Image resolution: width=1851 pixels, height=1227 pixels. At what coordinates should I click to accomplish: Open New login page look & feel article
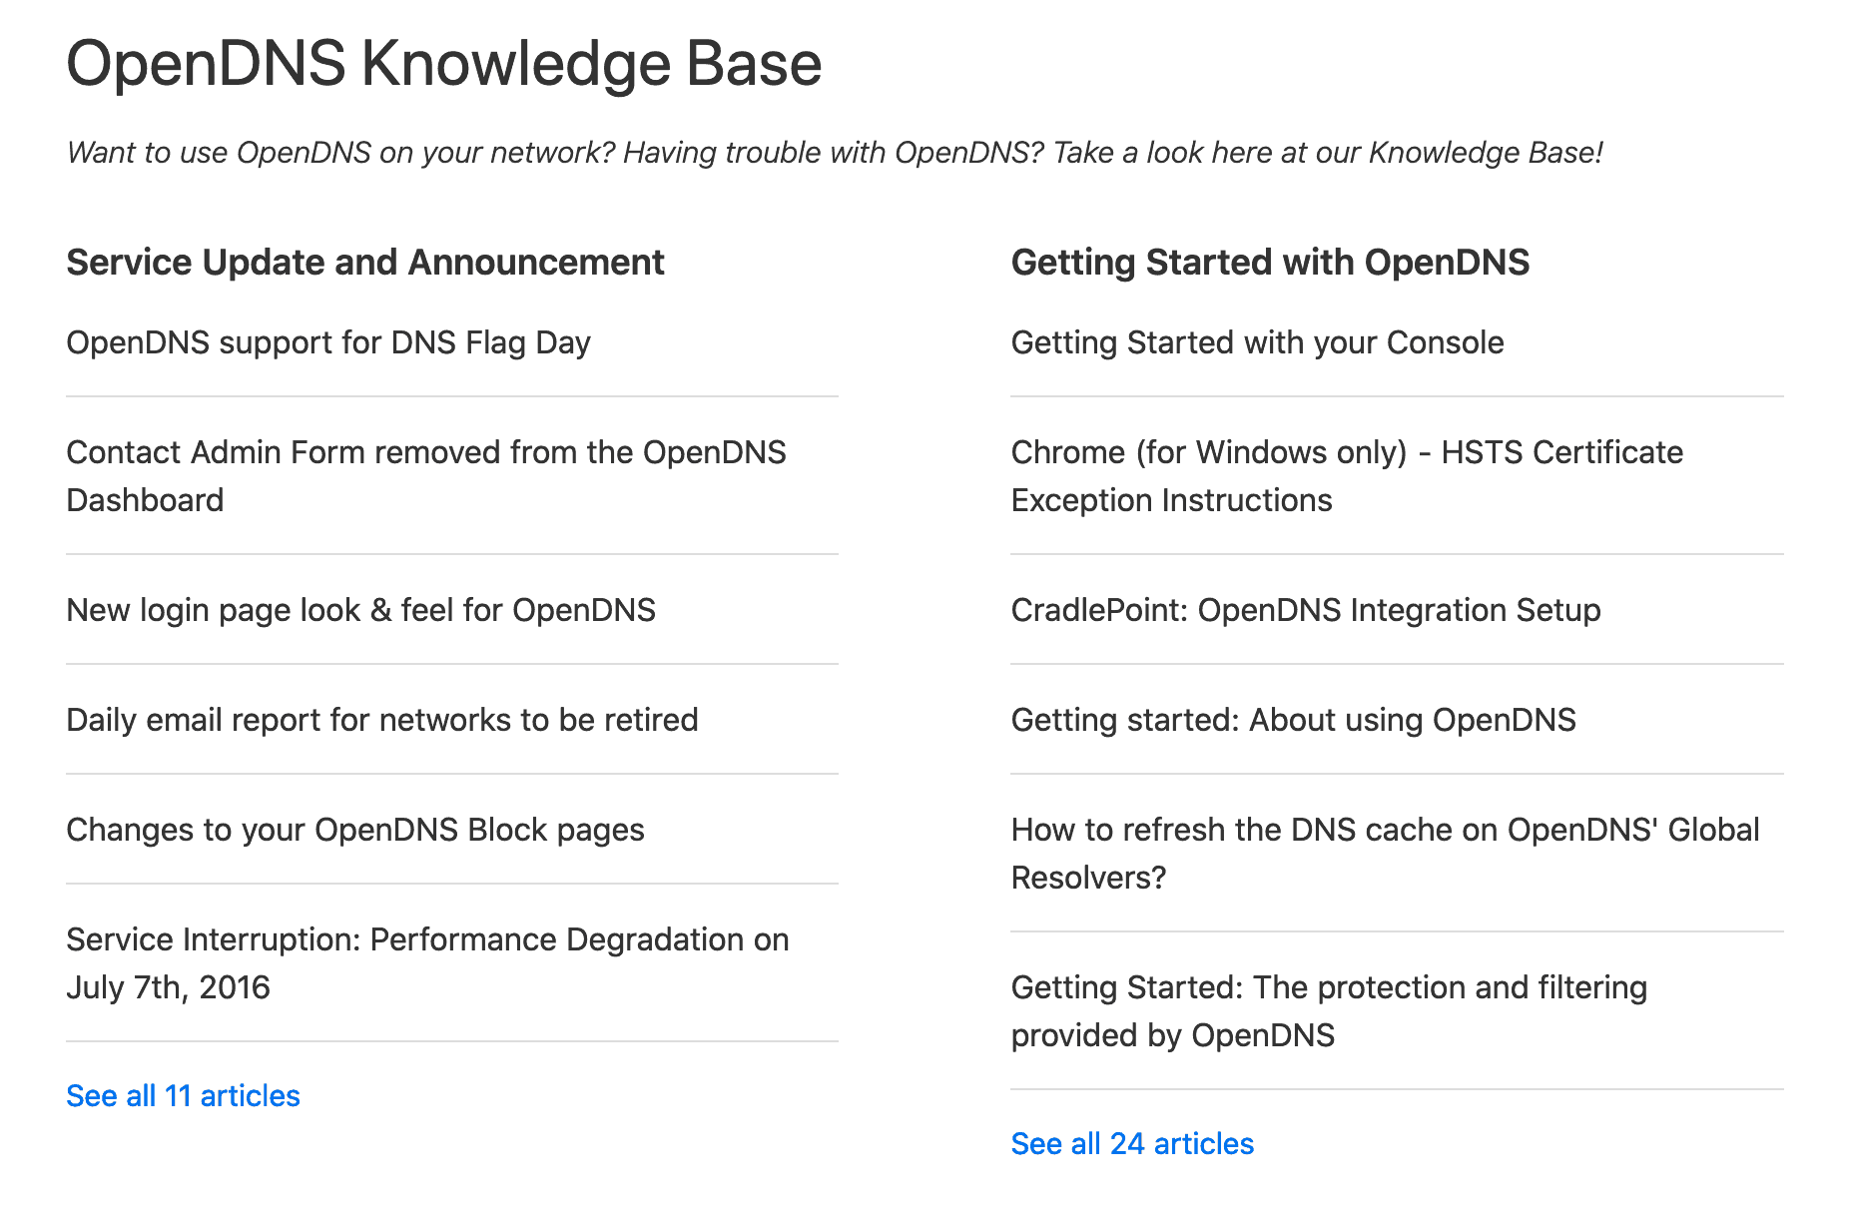click(x=360, y=609)
